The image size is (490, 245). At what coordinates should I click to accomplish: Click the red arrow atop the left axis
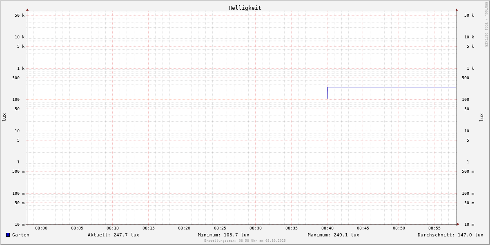[27, 9]
